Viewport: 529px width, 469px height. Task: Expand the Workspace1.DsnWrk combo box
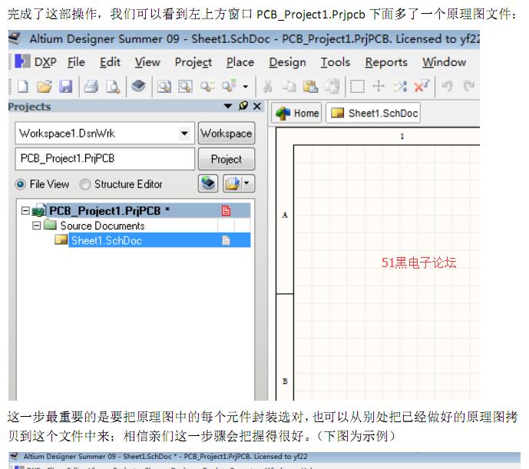click(x=184, y=134)
